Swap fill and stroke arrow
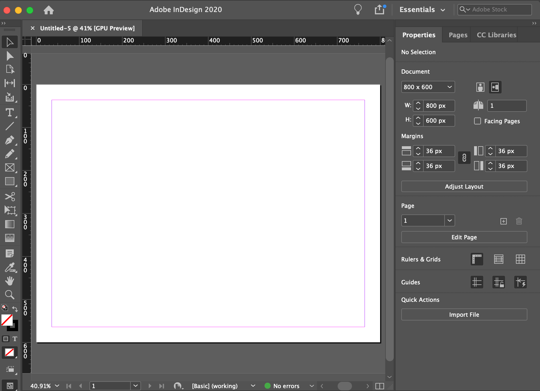The width and height of the screenshot is (540, 391). pos(15,309)
